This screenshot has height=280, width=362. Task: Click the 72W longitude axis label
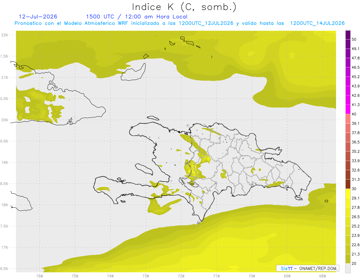pyautogui.click(x=181, y=276)
